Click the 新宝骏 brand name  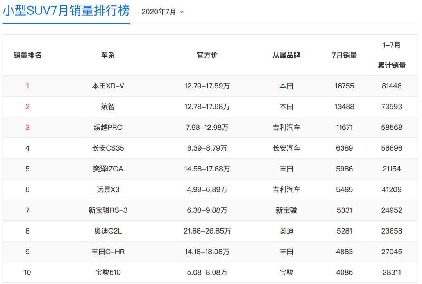click(286, 210)
